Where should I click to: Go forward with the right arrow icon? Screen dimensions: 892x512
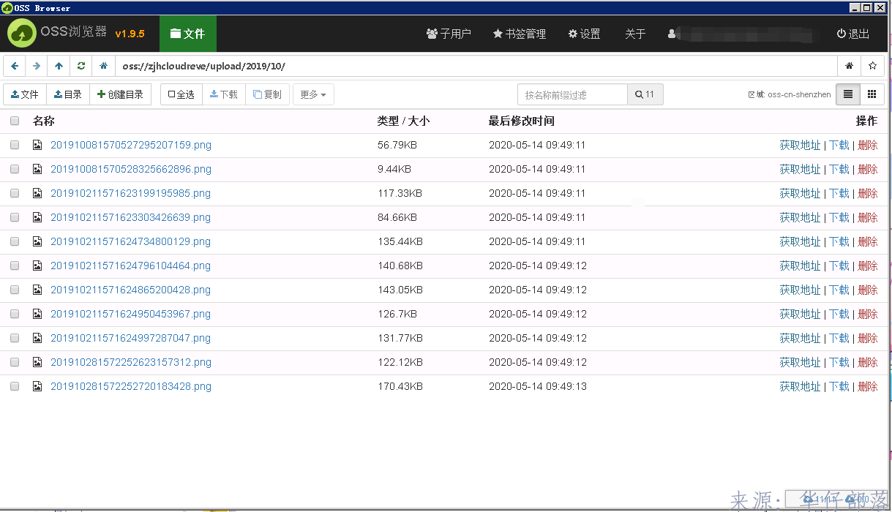tap(37, 66)
